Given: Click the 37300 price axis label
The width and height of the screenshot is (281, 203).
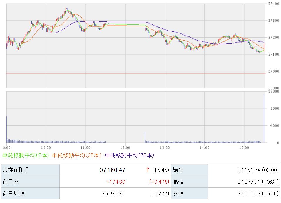Looking at the screenshot, I should (x=273, y=21).
